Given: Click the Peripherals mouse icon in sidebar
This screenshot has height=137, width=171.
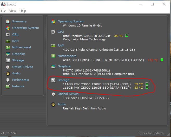Looking at the screenshot, I should [x=8, y=80].
